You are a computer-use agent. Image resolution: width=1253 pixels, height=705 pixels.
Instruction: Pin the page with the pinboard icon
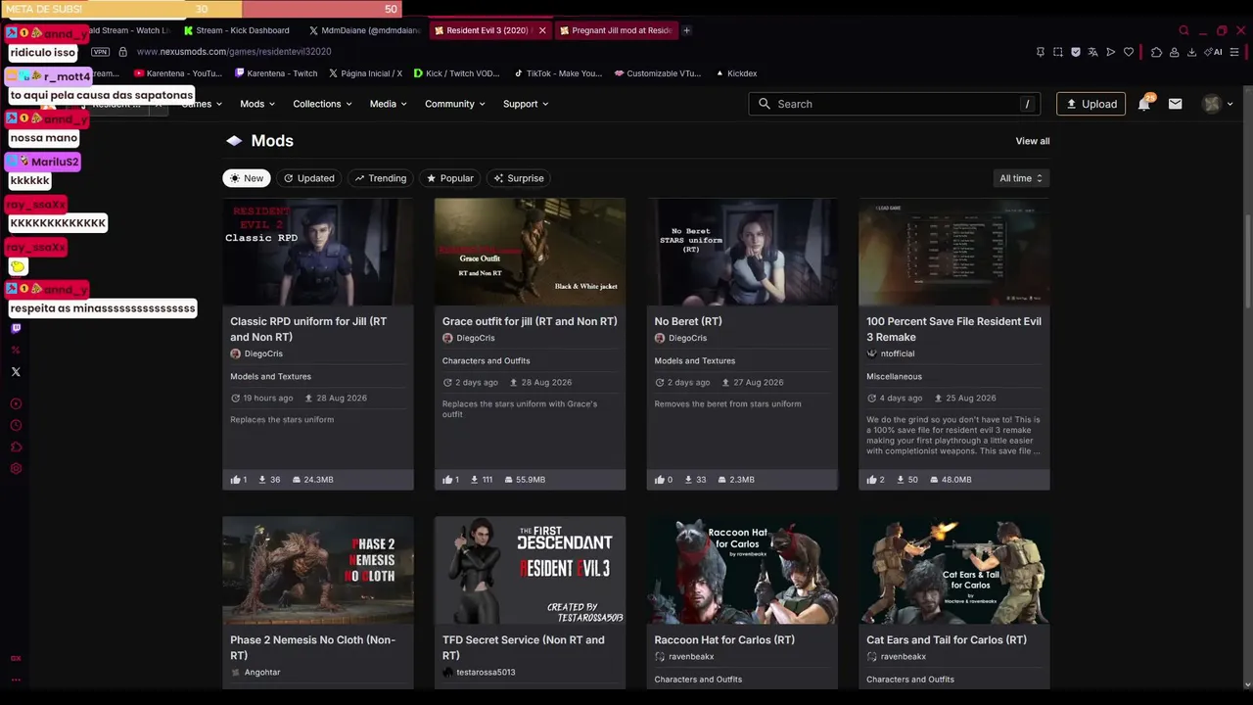1040,52
